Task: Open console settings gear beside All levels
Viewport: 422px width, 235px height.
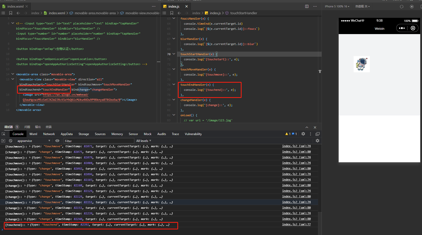Action: point(318,141)
